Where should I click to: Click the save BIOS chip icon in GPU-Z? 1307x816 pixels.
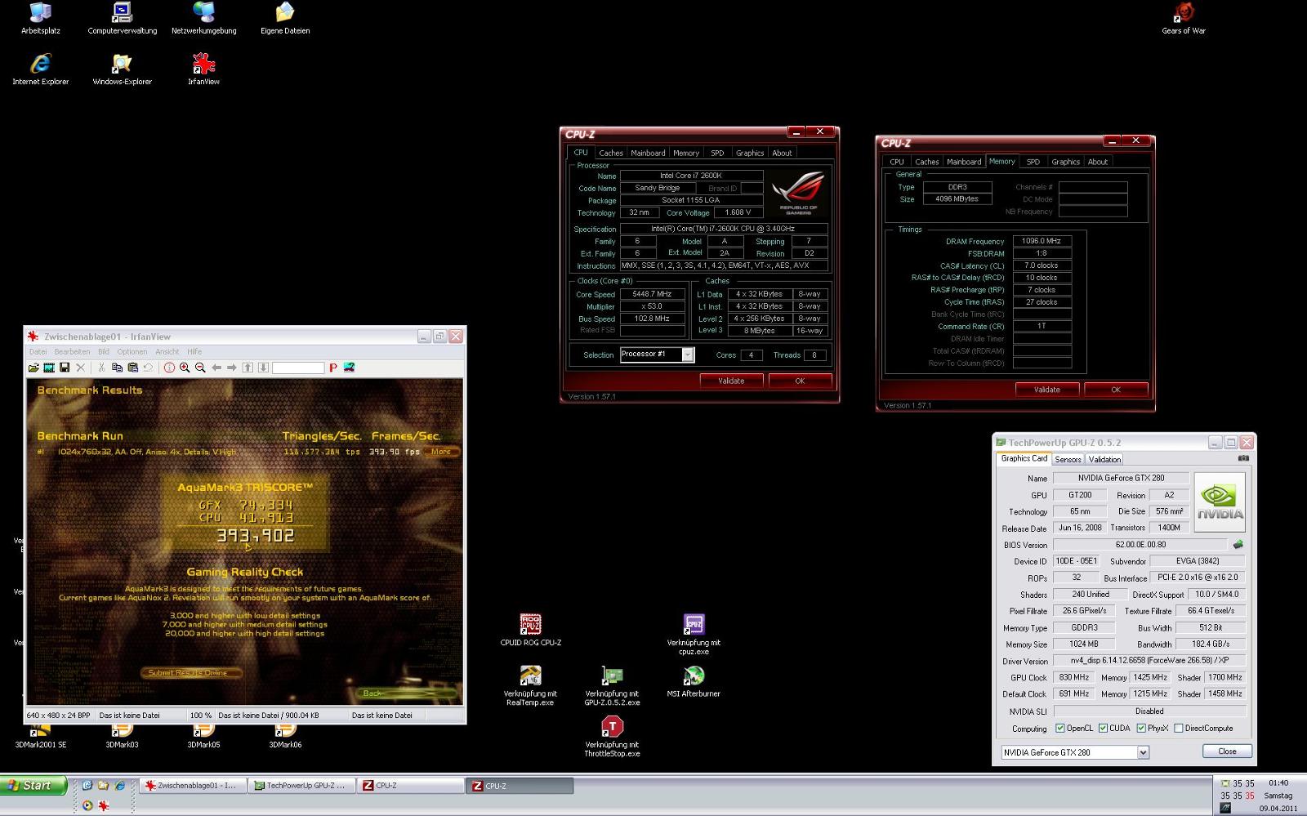[x=1238, y=544]
